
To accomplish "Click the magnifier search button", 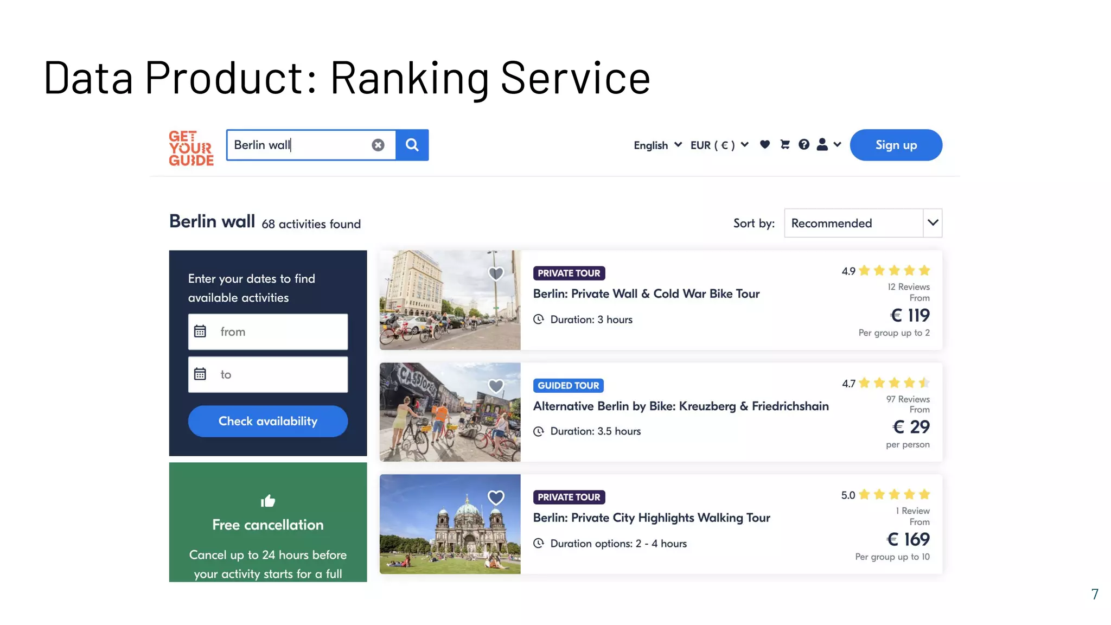I will coord(412,145).
